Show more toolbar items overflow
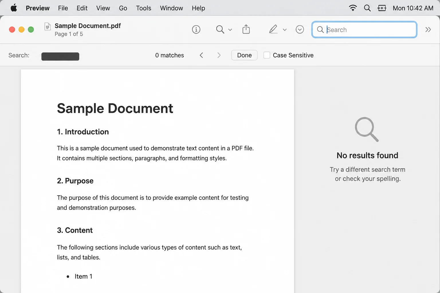This screenshot has width=440, height=293. pos(428,29)
